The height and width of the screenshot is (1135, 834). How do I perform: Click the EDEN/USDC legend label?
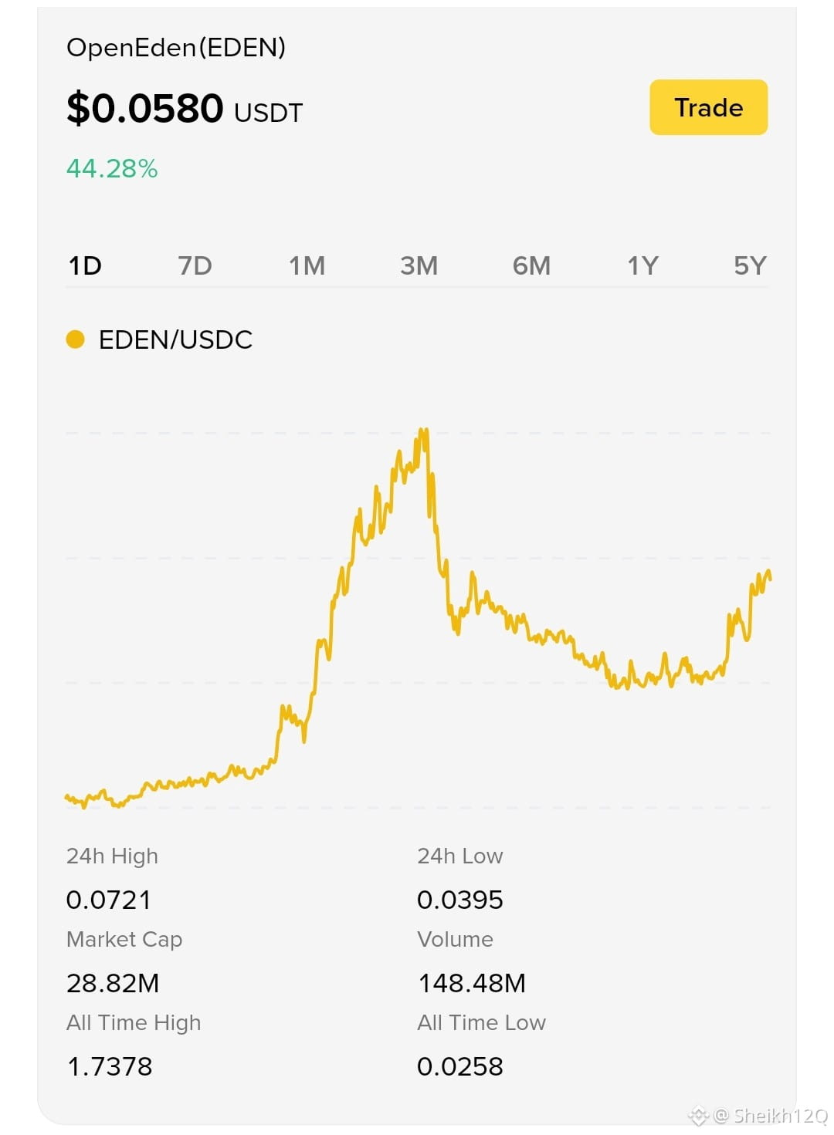175,339
